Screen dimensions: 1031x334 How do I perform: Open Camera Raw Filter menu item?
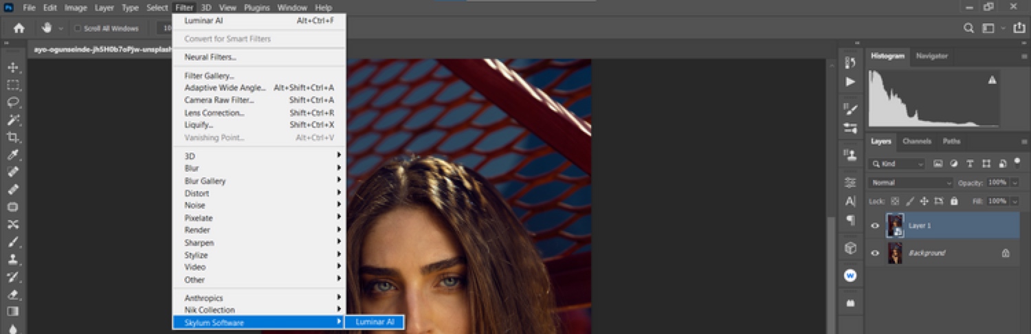tap(259, 100)
